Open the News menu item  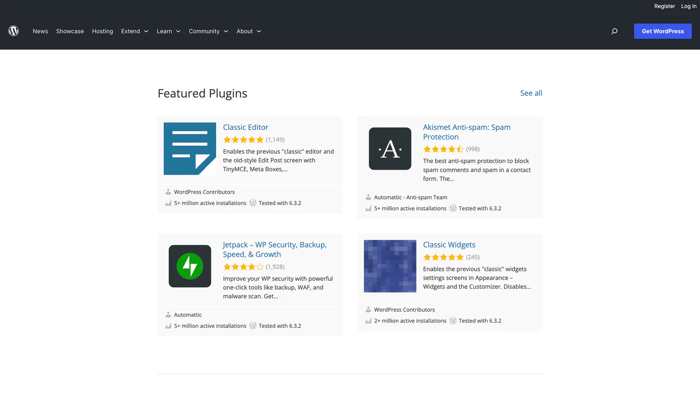tap(40, 31)
